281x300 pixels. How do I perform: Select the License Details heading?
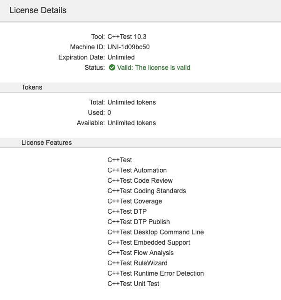coord(38,10)
